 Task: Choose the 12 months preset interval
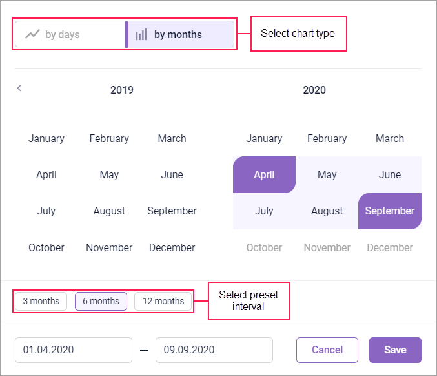click(x=163, y=301)
